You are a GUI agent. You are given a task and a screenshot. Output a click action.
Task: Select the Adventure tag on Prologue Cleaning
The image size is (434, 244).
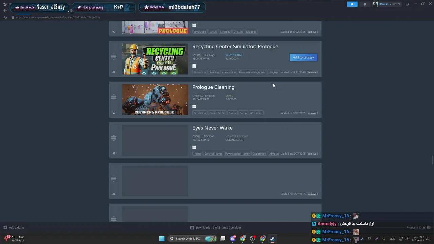pyautogui.click(x=256, y=113)
